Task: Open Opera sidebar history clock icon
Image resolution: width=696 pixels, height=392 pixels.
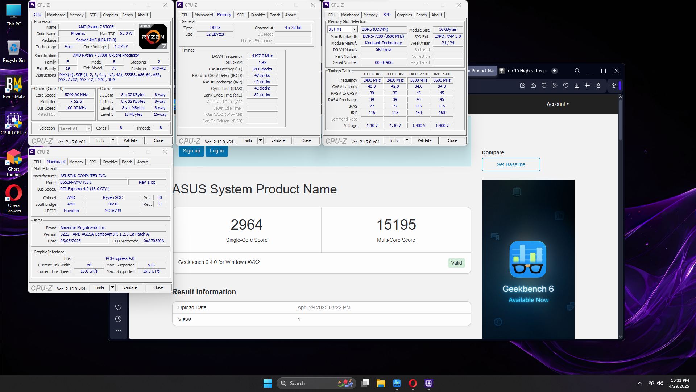Action: [118, 319]
